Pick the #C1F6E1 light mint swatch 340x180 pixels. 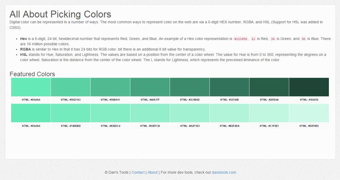[269, 113]
